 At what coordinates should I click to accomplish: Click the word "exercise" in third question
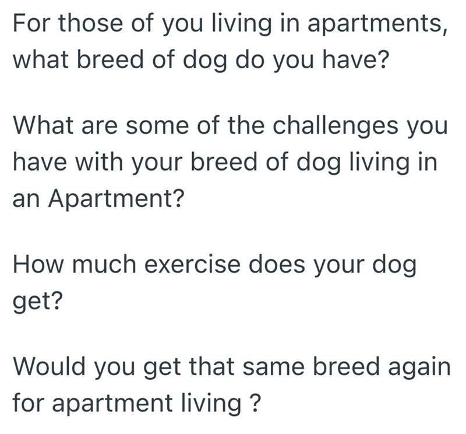192,264
